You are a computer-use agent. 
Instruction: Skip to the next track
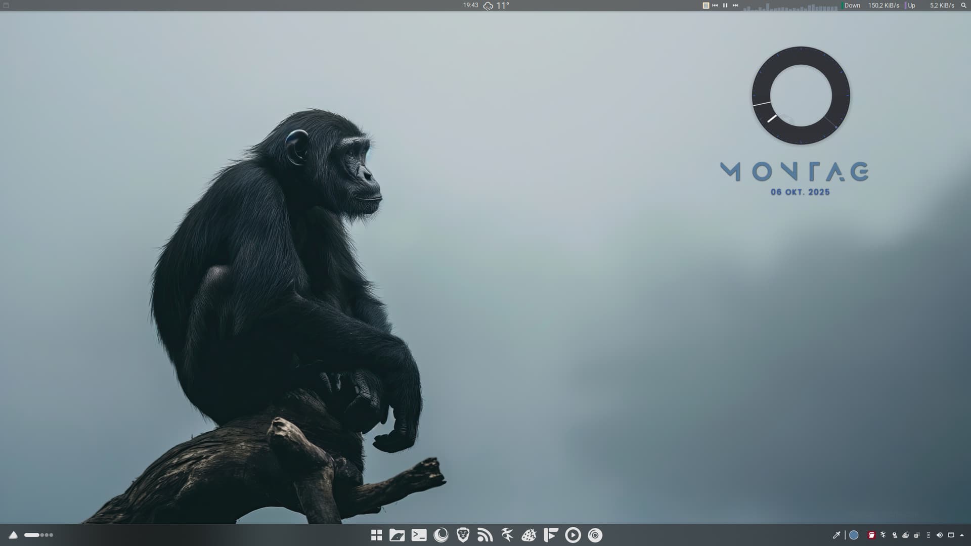735,5
